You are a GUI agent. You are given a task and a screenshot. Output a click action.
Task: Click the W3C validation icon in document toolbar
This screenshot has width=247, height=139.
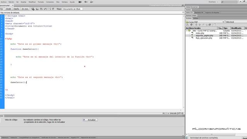point(41,9)
